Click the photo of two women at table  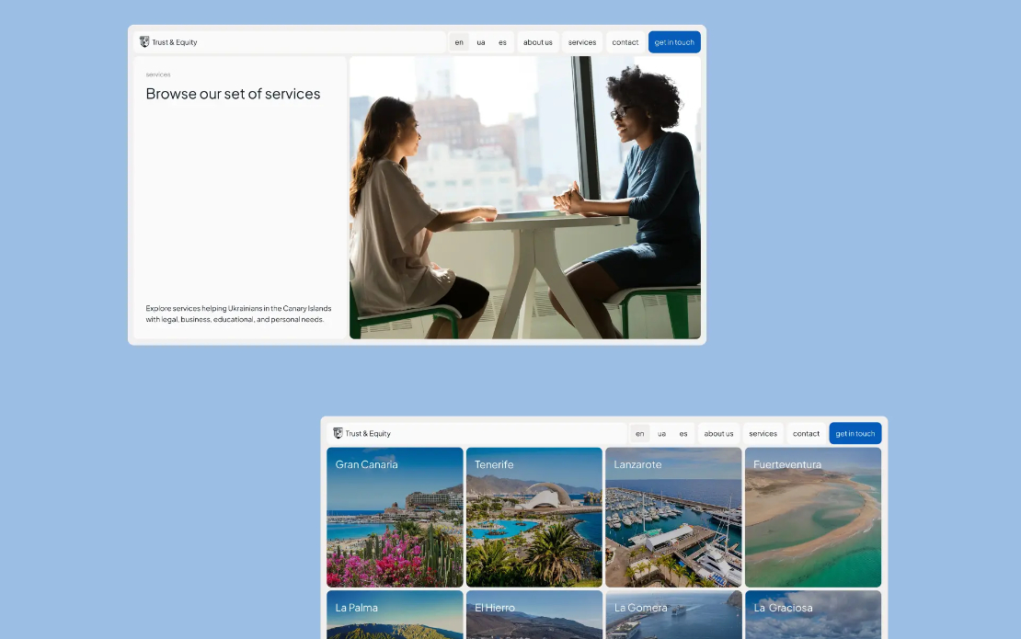point(525,197)
